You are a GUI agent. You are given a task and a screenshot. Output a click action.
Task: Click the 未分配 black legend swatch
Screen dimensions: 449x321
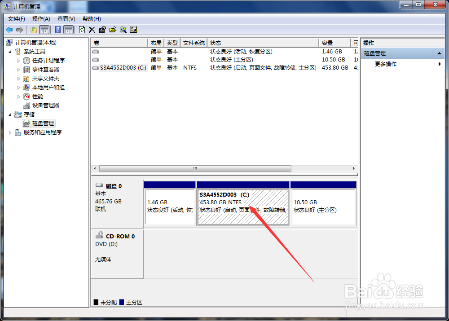(x=96, y=302)
